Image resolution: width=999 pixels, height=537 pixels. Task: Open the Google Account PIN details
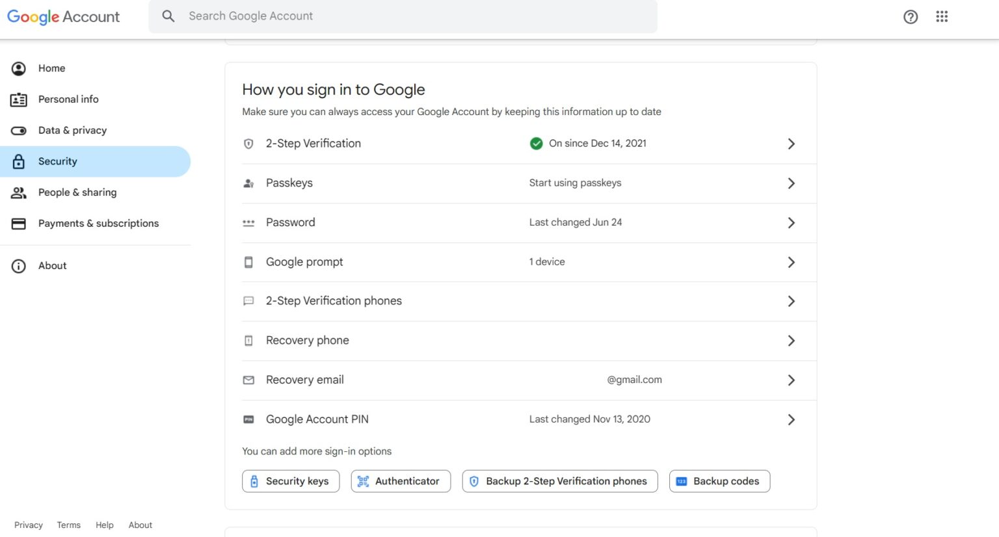click(792, 419)
